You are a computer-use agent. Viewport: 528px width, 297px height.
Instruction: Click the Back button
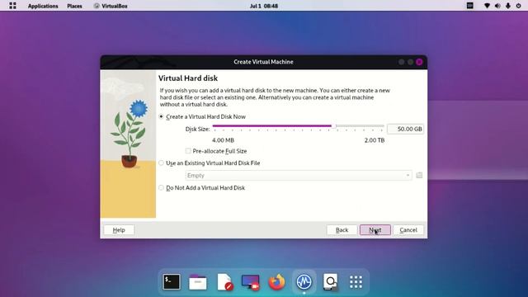[x=342, y=230]
